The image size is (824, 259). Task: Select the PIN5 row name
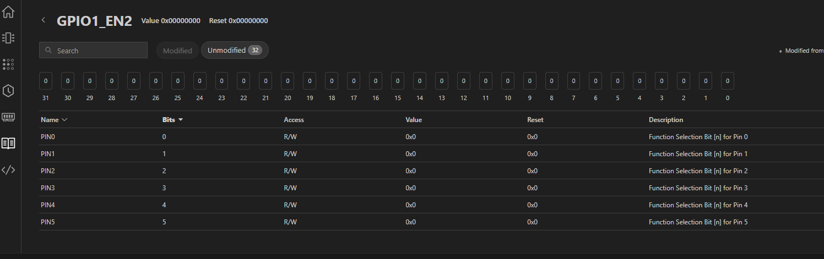[48, 222]
